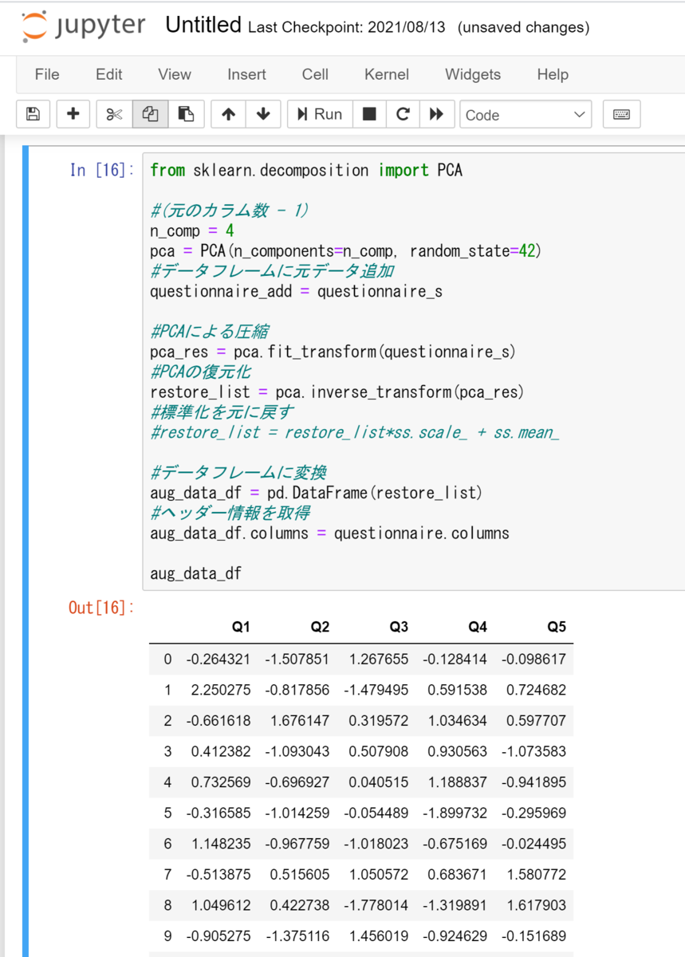
Task: Open the Widgets menu
Action: tap(472, 74)
